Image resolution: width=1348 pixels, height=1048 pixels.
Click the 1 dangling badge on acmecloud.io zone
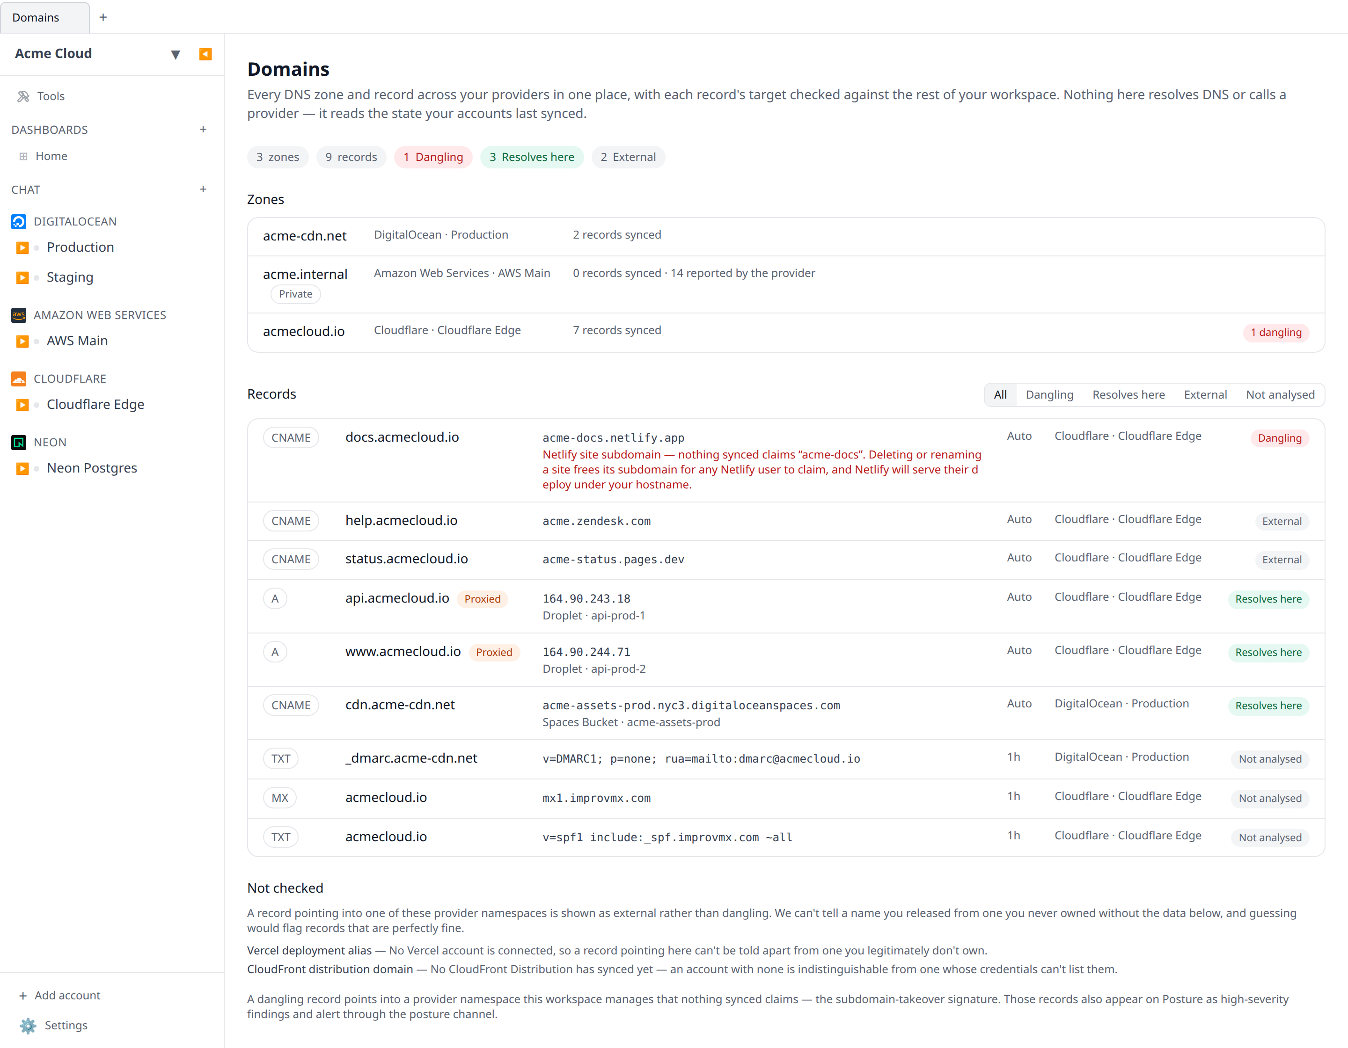[1276, 333]
